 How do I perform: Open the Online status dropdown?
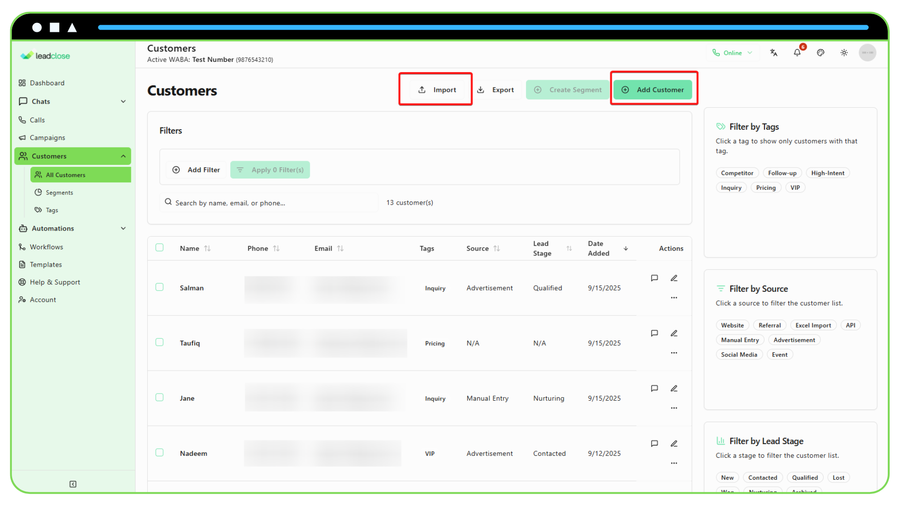click(x=733, y=52)
